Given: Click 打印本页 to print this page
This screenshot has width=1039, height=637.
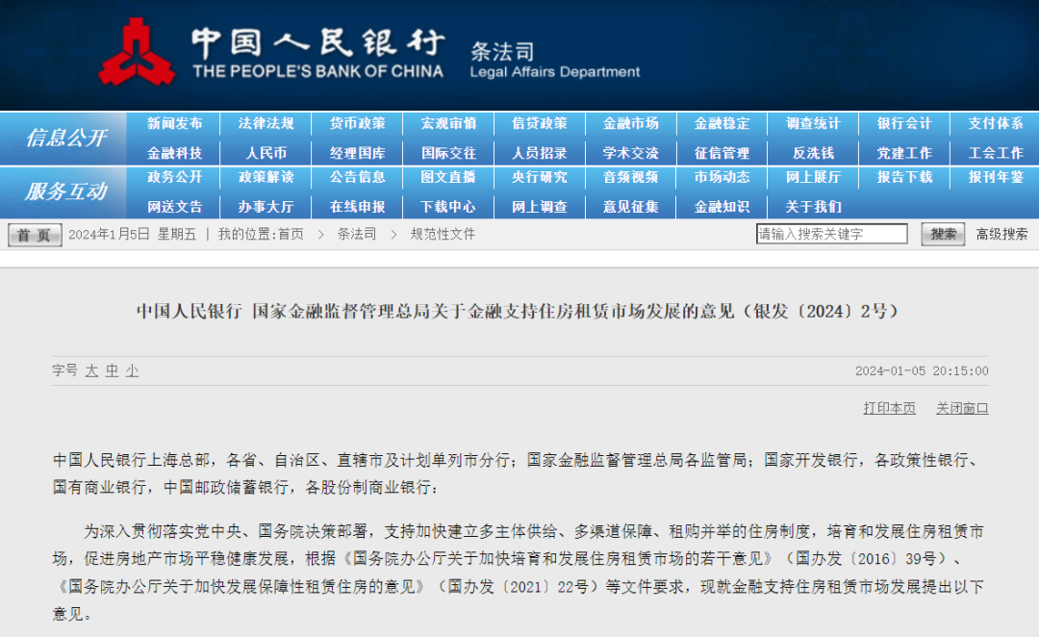Looking at the screenshot, I should pos(890,408).
